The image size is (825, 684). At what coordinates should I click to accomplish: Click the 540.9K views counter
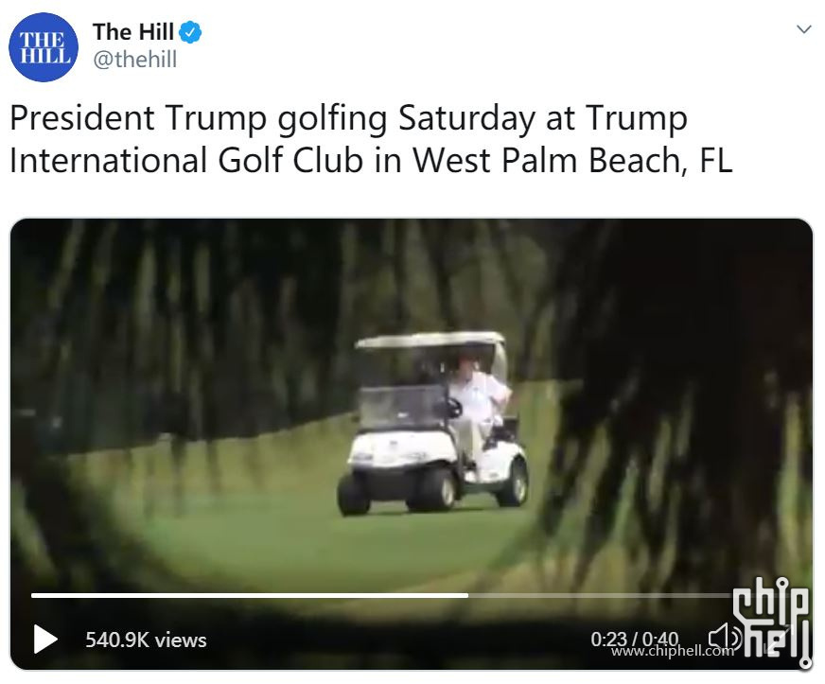tap(146, 640)
